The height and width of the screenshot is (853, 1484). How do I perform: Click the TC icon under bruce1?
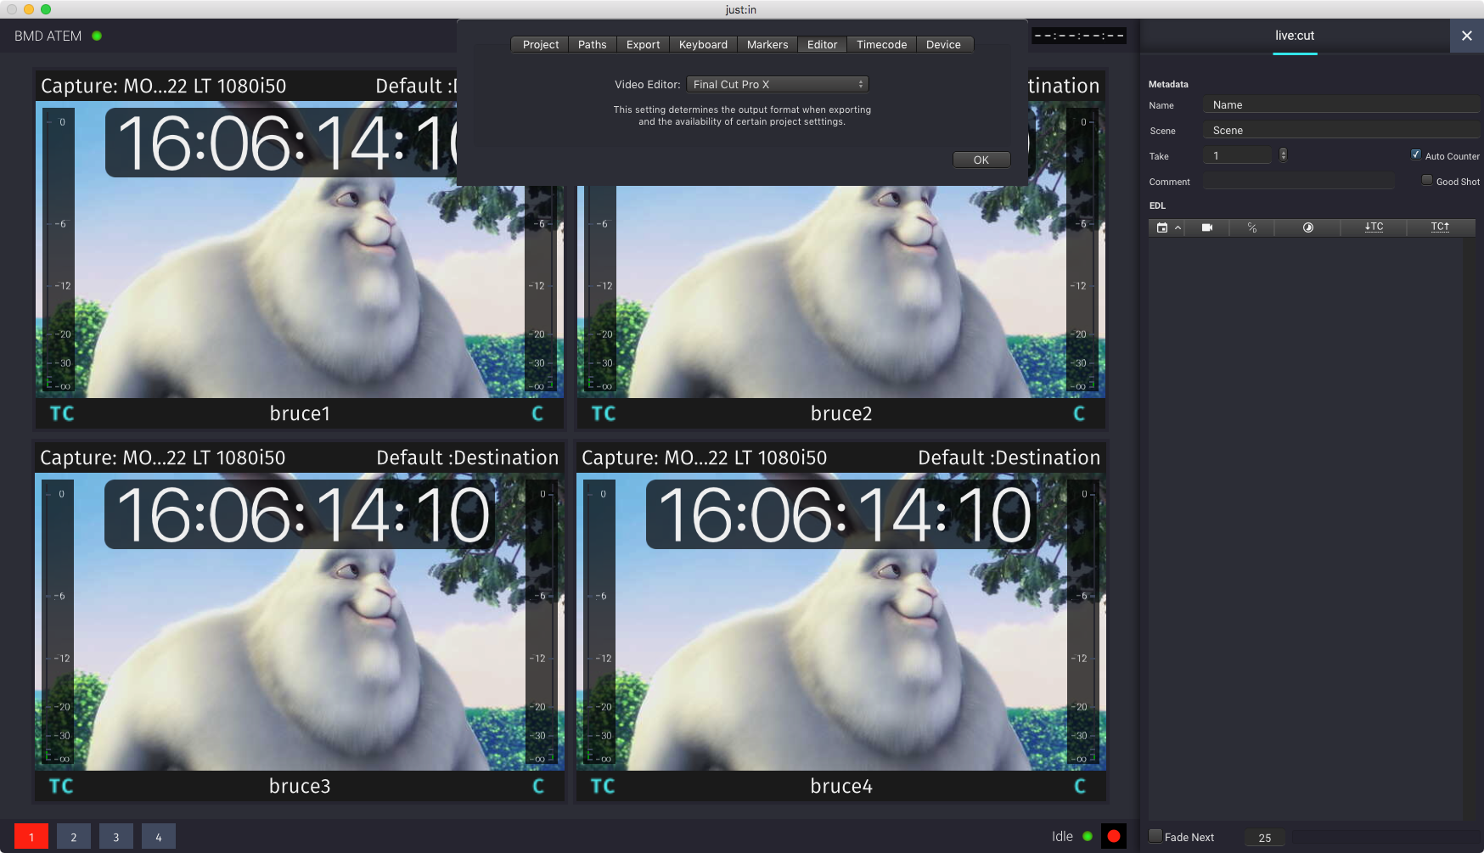(62, 414)
